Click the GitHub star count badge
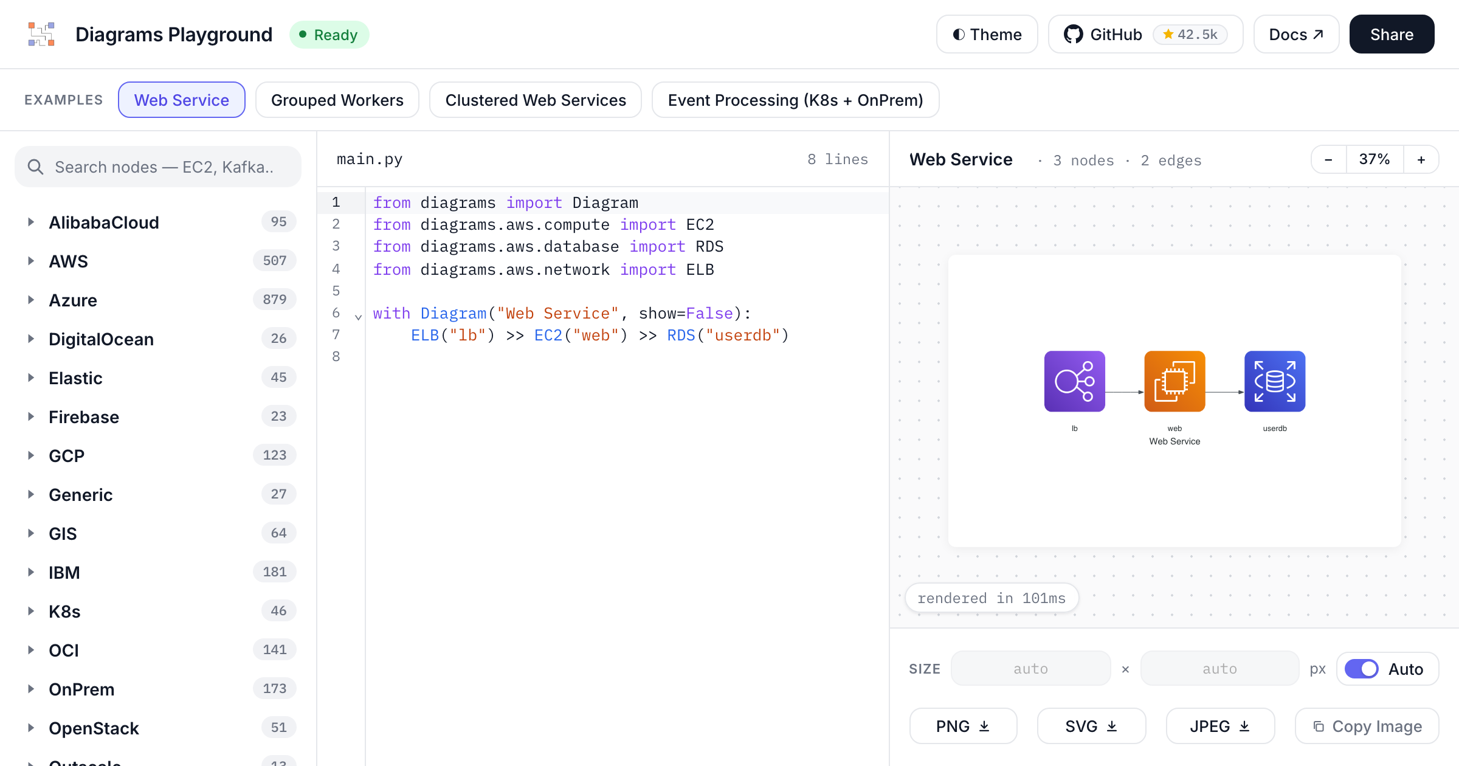The height and width of the screenshot is (766, 1459). [1190, 35]
